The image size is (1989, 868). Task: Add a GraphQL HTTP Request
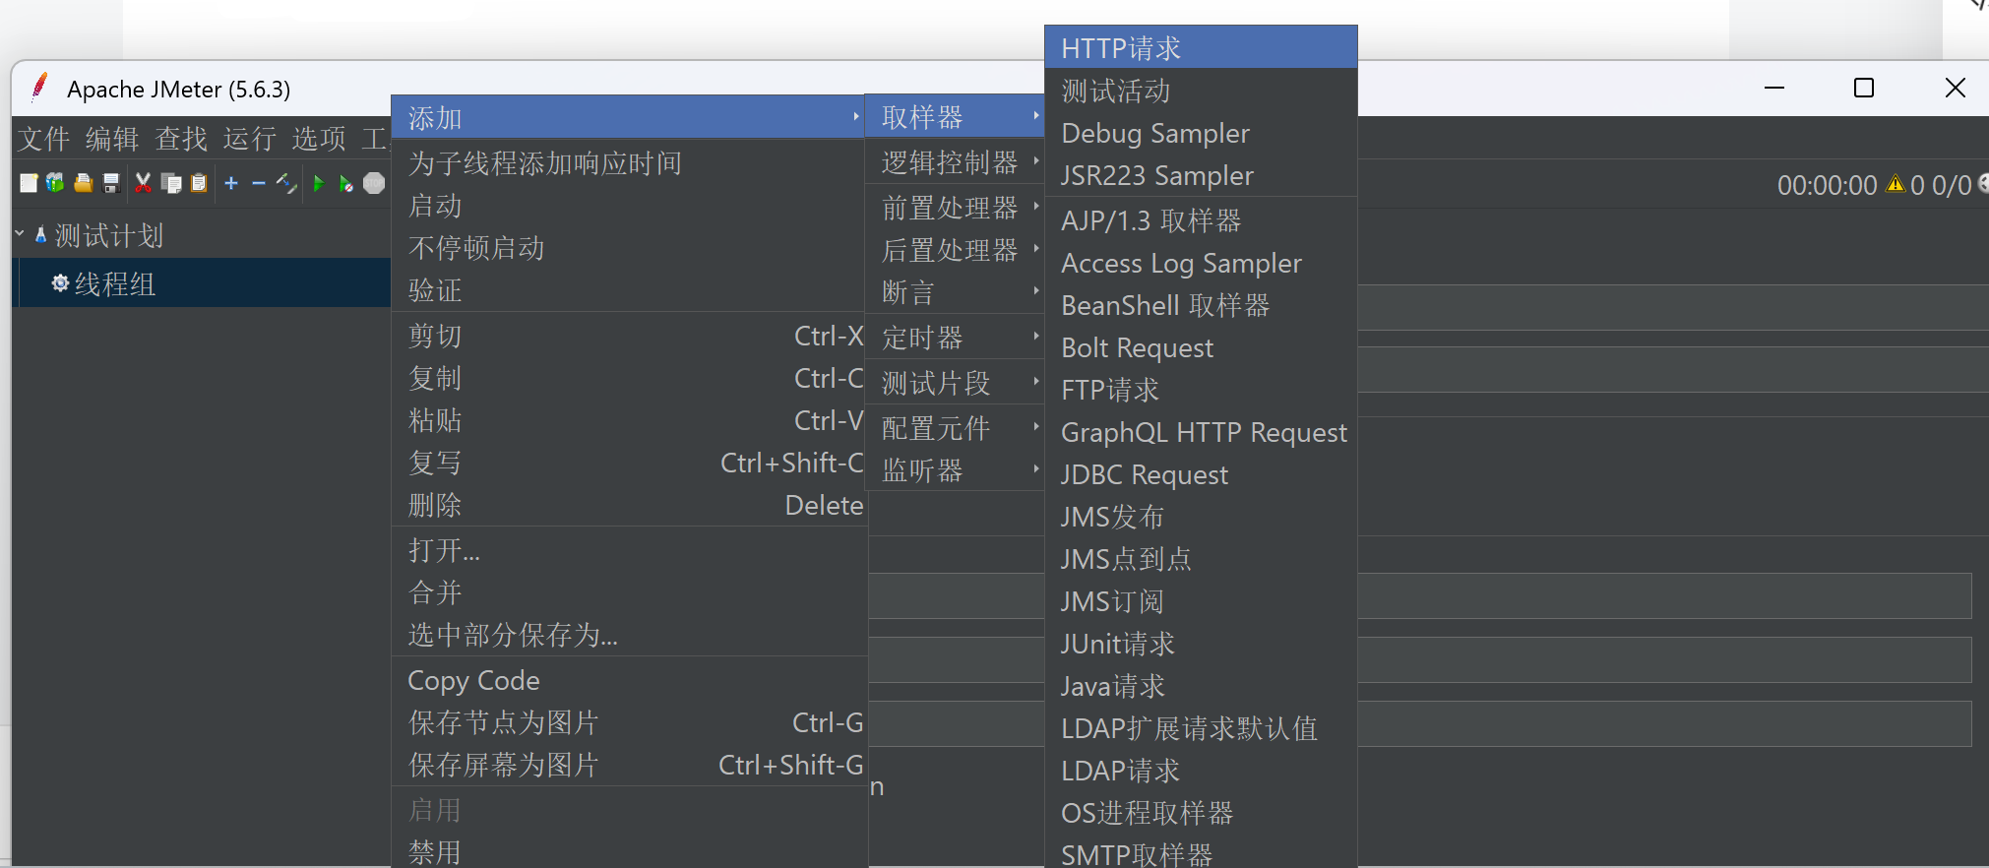point(1201,432)
